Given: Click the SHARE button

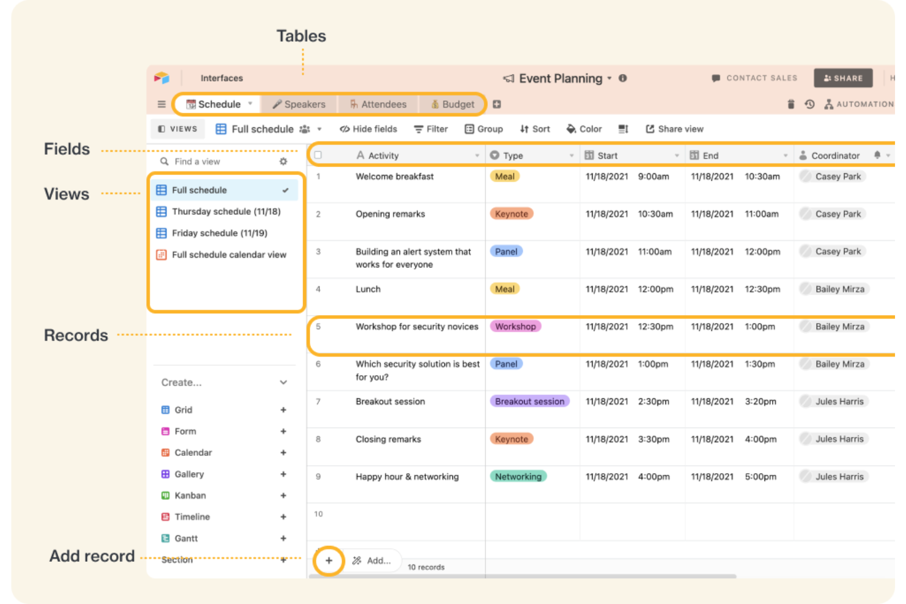Looking at the screenshot, I should (x=843, y=78).
